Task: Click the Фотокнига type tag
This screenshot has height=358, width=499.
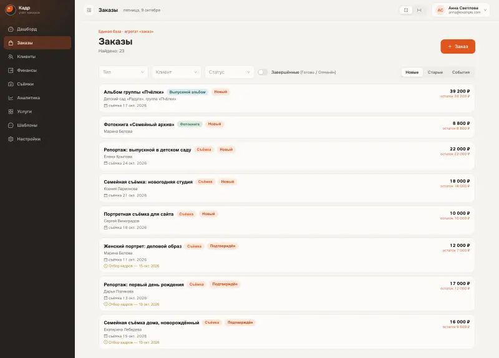Action: [190, 124]
